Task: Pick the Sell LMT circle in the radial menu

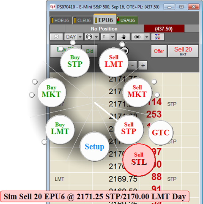Action: point(113,62)
